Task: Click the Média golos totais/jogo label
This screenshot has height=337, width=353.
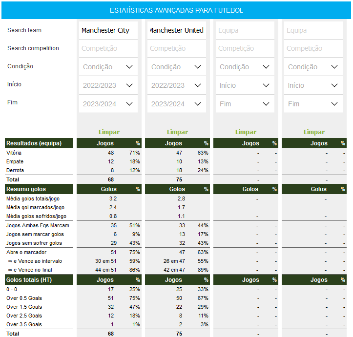Action: click(x=33, y=199)
